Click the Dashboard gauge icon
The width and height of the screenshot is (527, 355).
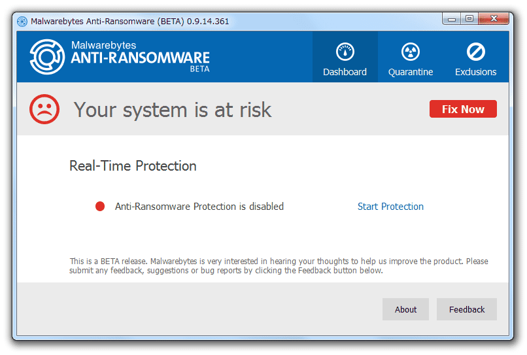tap(345, 52)
